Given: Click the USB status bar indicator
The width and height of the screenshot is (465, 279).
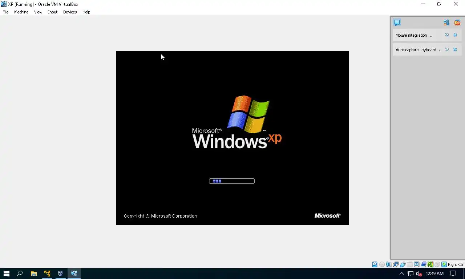Looking at the screenshot, I should coord(403,264).
